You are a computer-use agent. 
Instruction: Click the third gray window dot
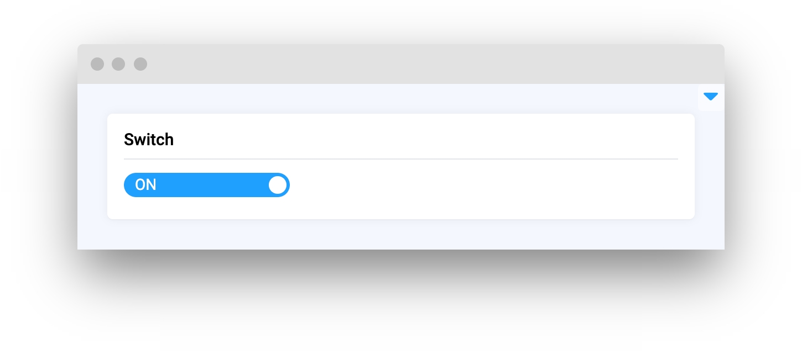pyautogui.click(x=140, y=64)
